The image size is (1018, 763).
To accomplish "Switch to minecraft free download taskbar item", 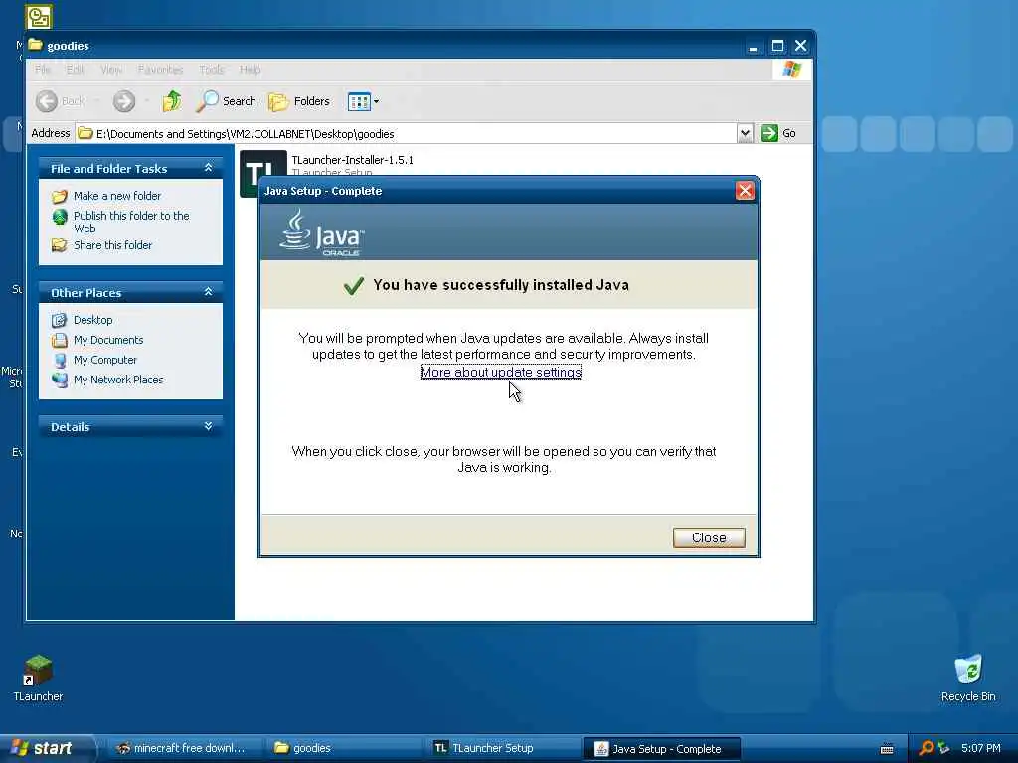I will coord(182,748).
